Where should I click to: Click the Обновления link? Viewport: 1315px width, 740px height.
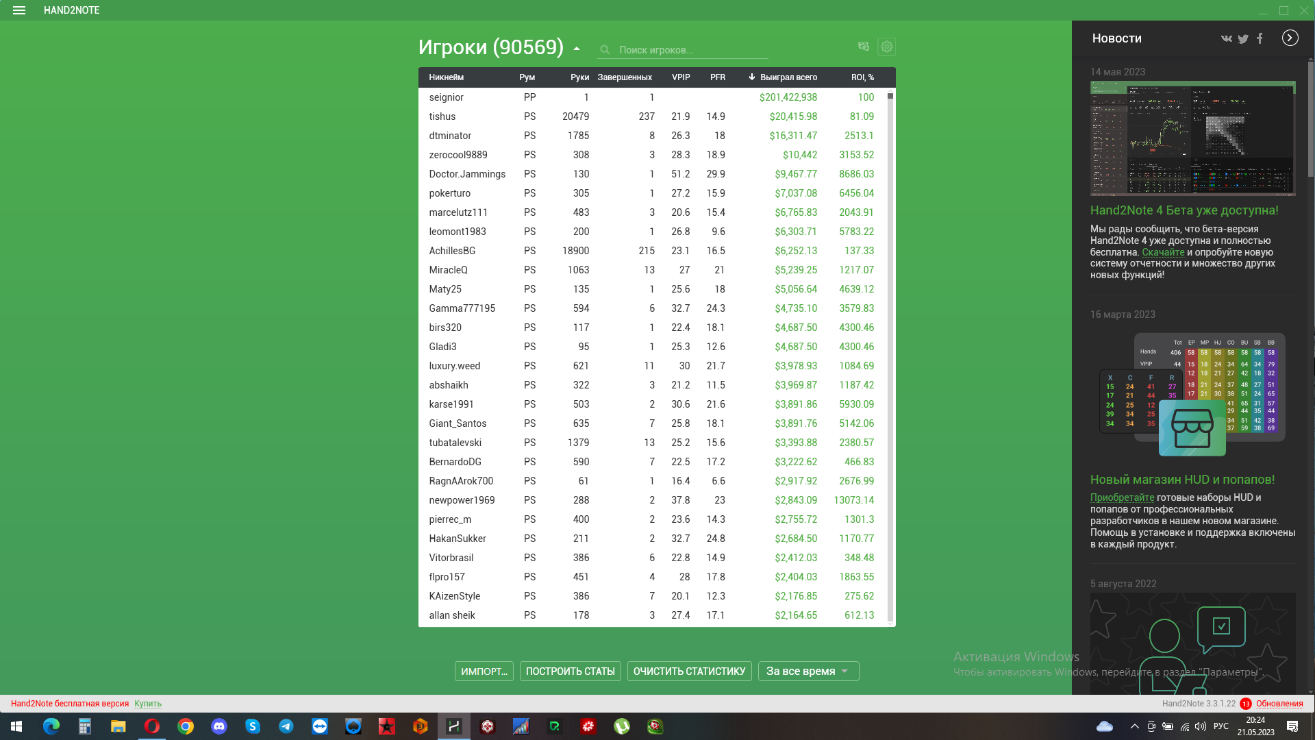pyautogui.click(x=1279, y=703)
